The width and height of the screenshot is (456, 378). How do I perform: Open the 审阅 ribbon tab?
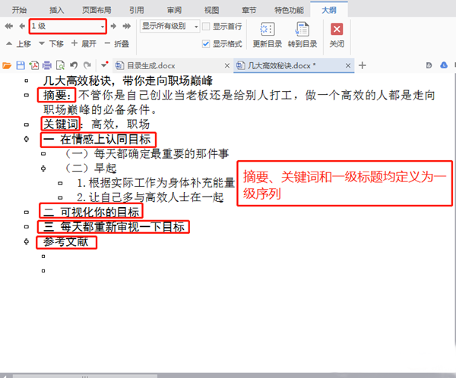click(173, 9)
